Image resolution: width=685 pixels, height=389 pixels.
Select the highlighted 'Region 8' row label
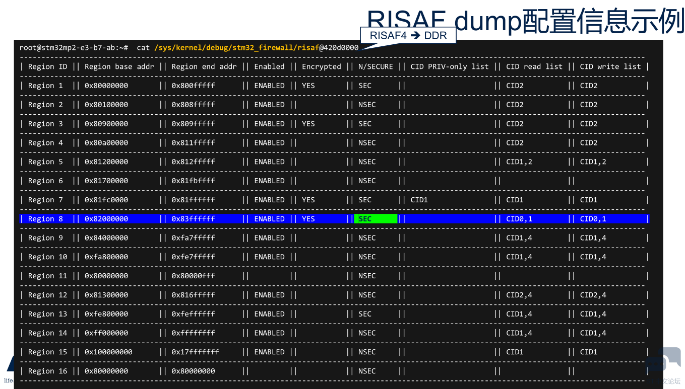tap(45, 219)
